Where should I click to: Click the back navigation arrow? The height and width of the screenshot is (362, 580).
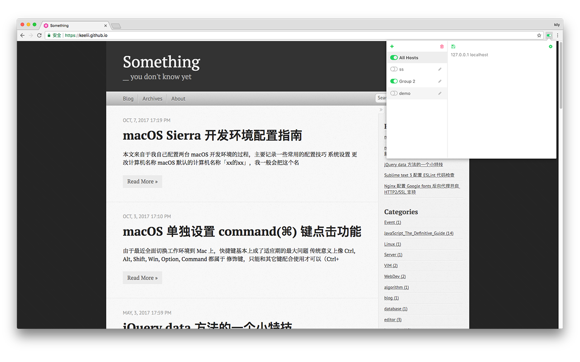22,35
